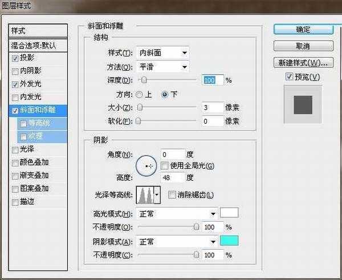This screenshot has width=342, height=280.
Task: Select the 光泽 satin style entry
Action: 27,149
